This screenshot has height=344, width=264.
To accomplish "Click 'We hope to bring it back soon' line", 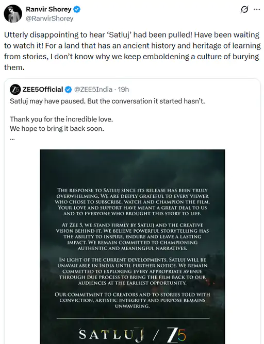I will (x=57, y=129).
